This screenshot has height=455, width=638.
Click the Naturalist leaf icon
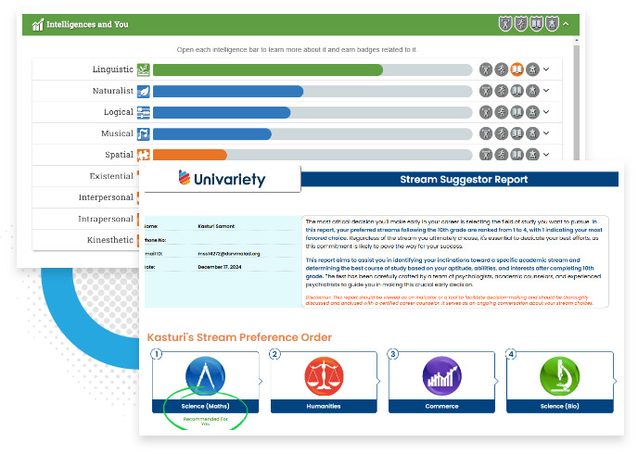(x=144, y=91)
